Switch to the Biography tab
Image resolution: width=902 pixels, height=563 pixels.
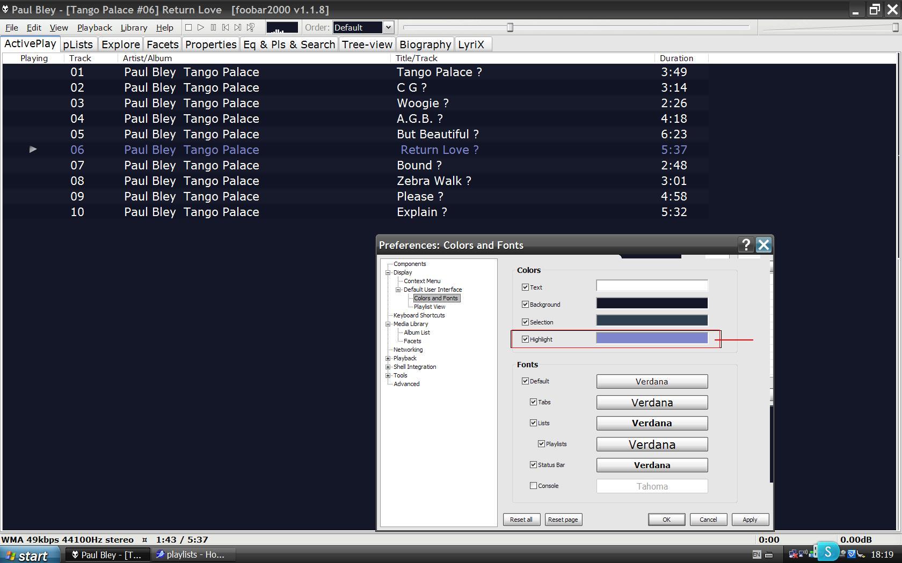pyautogui.click(x=425, y=45)
